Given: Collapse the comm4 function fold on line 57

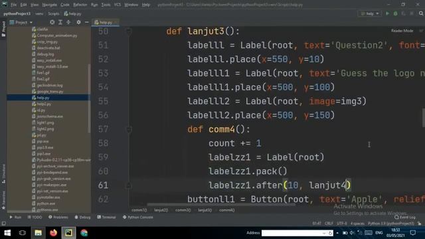Looking at the screenshot, I should tap(129, 129).
